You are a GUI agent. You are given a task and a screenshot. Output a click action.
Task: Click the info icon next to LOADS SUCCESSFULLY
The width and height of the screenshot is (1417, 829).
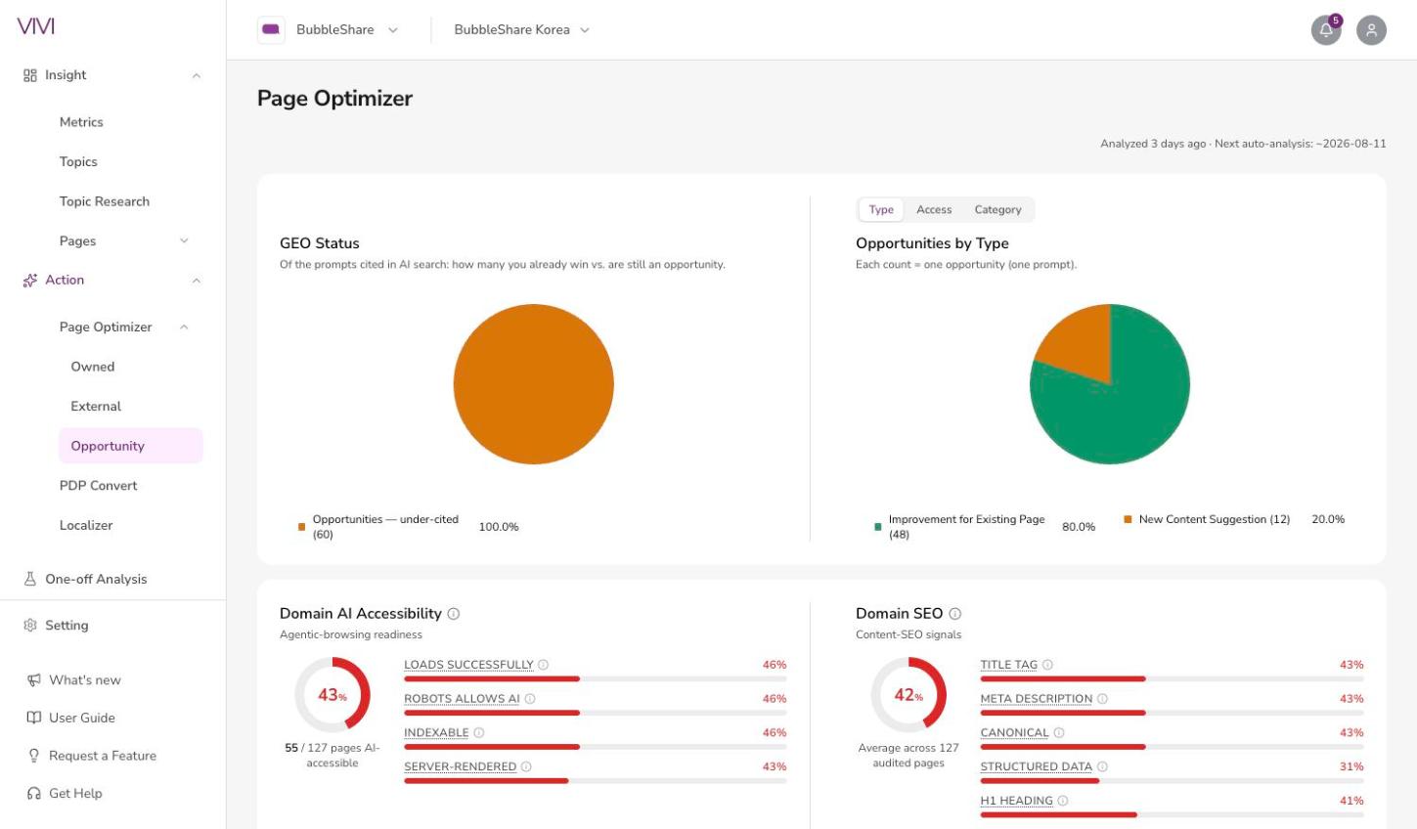coord(543,665)
